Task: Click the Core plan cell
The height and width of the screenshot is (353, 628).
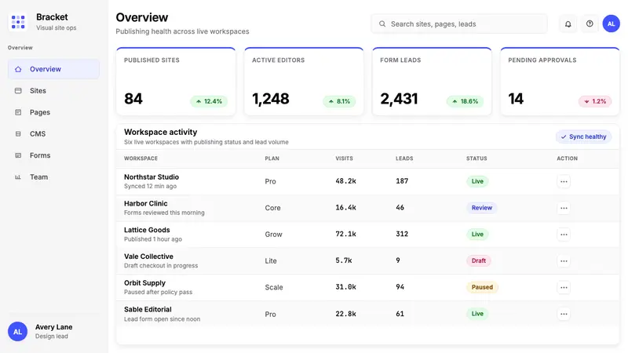Action: click(x=272, y=208)
